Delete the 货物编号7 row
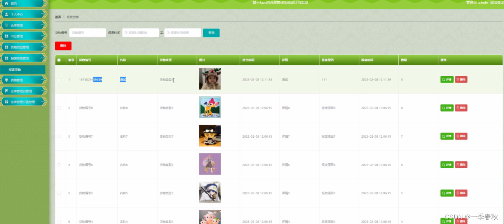This screenshot has height=224, width=504. [x=461, y=136]
